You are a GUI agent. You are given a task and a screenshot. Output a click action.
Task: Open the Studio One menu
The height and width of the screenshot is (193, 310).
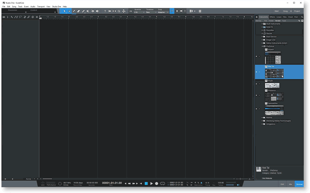click(56, 7)
